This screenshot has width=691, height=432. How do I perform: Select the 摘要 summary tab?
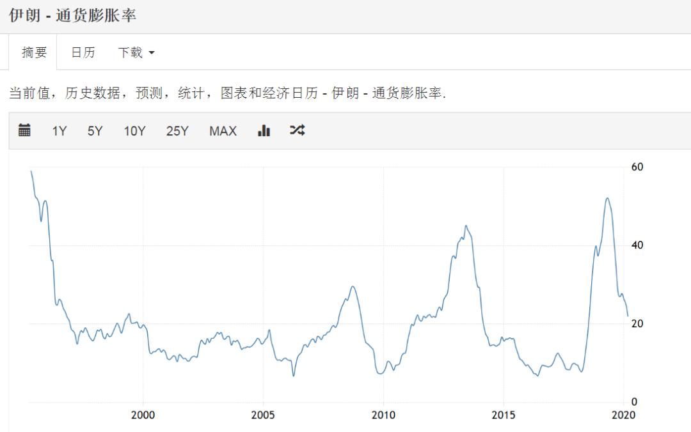[x=33, y=52]
